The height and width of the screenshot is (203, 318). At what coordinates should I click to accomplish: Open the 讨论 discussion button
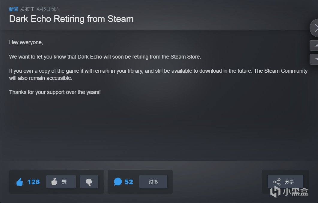(x=153, y=182)
